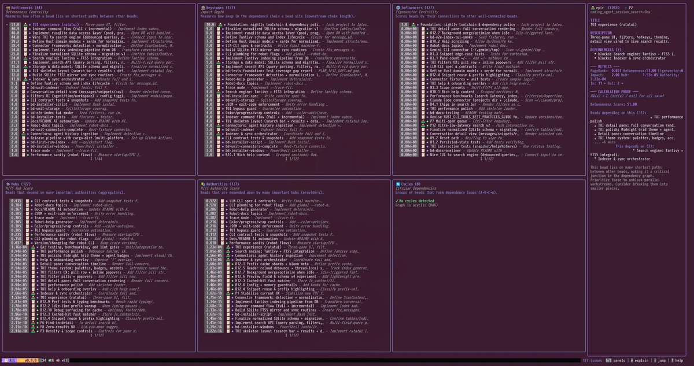
Task: Click task icon beside Bottlenecks 'Indexer command flow' row
Action: (x=25, y=29)
